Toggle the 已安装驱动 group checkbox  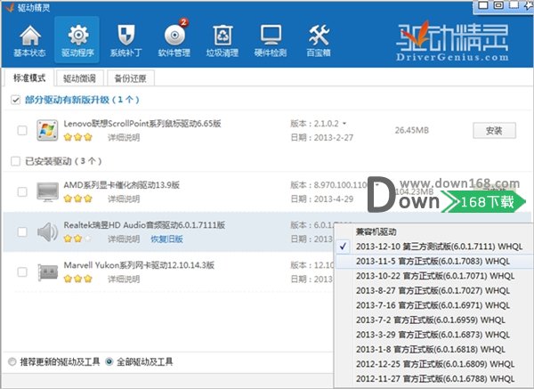[15, 161]
